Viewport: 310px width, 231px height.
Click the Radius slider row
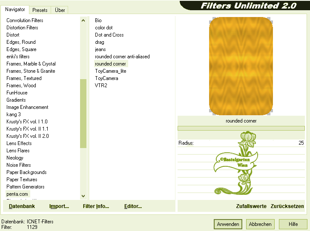click(241, 143)
